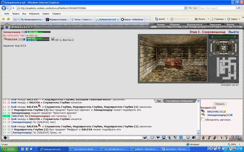Screen dimensions: 244x152
Task: Open the Правка menu
Action: 16,14
